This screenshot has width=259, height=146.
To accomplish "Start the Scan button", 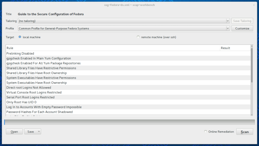I will (245, 132).
